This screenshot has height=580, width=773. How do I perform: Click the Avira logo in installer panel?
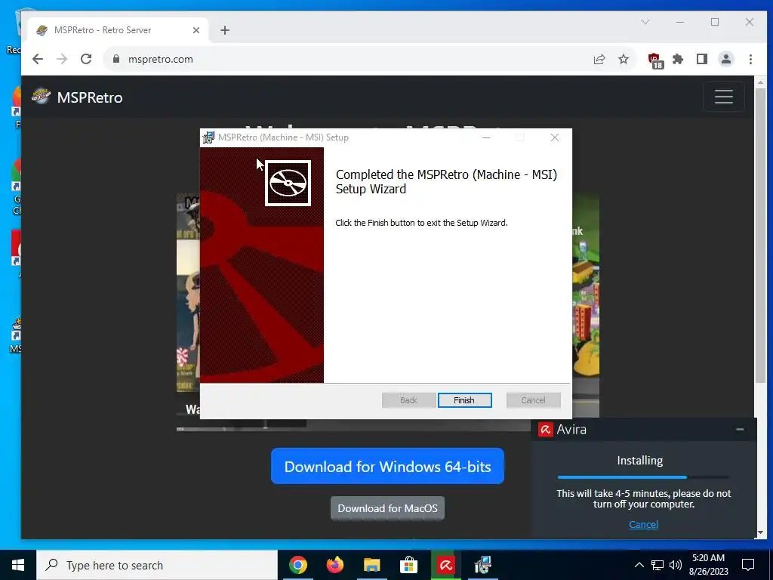pyautogui.click(x=546, y=430)
